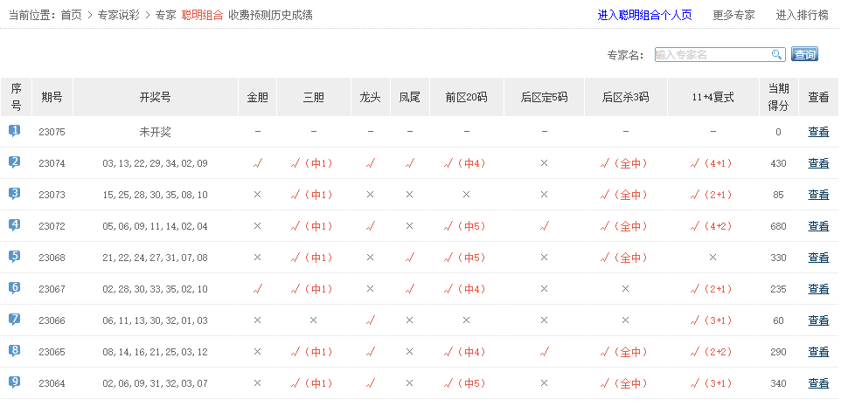Click sequence badge number 7
841x406 pixels.
(15, 320)
